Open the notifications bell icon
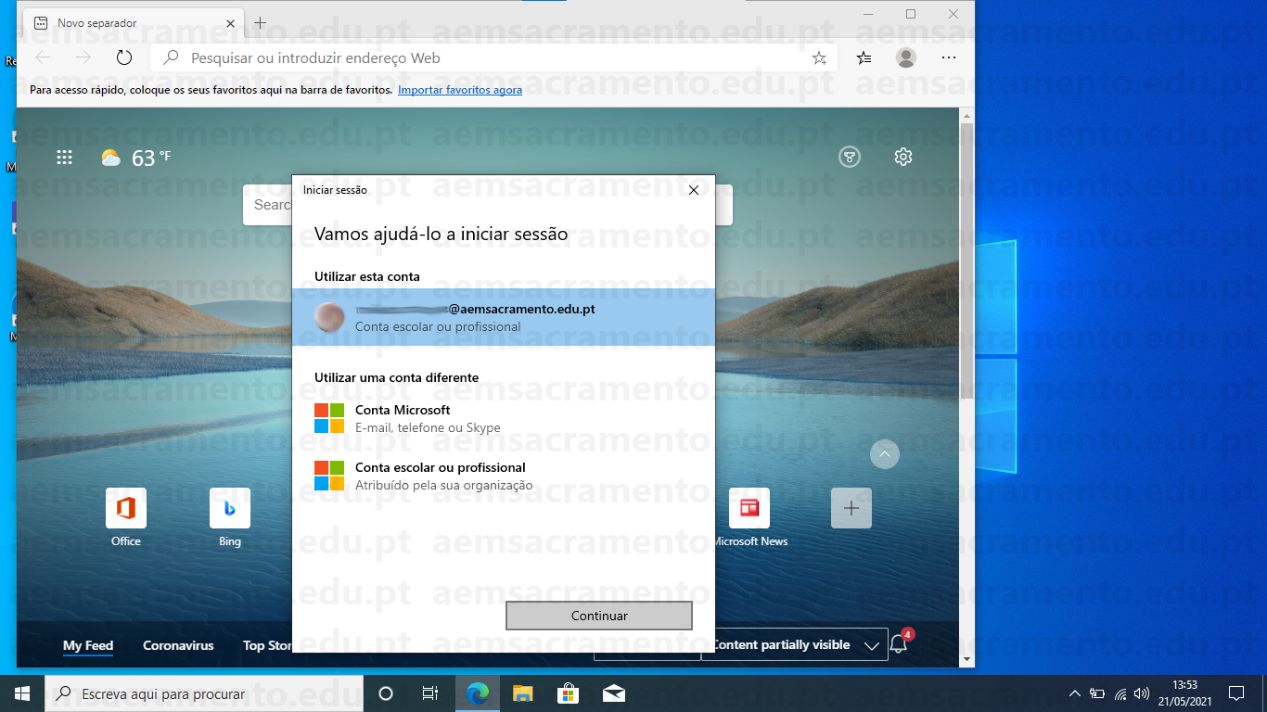1267x712 pixels. tap(897, 644)
